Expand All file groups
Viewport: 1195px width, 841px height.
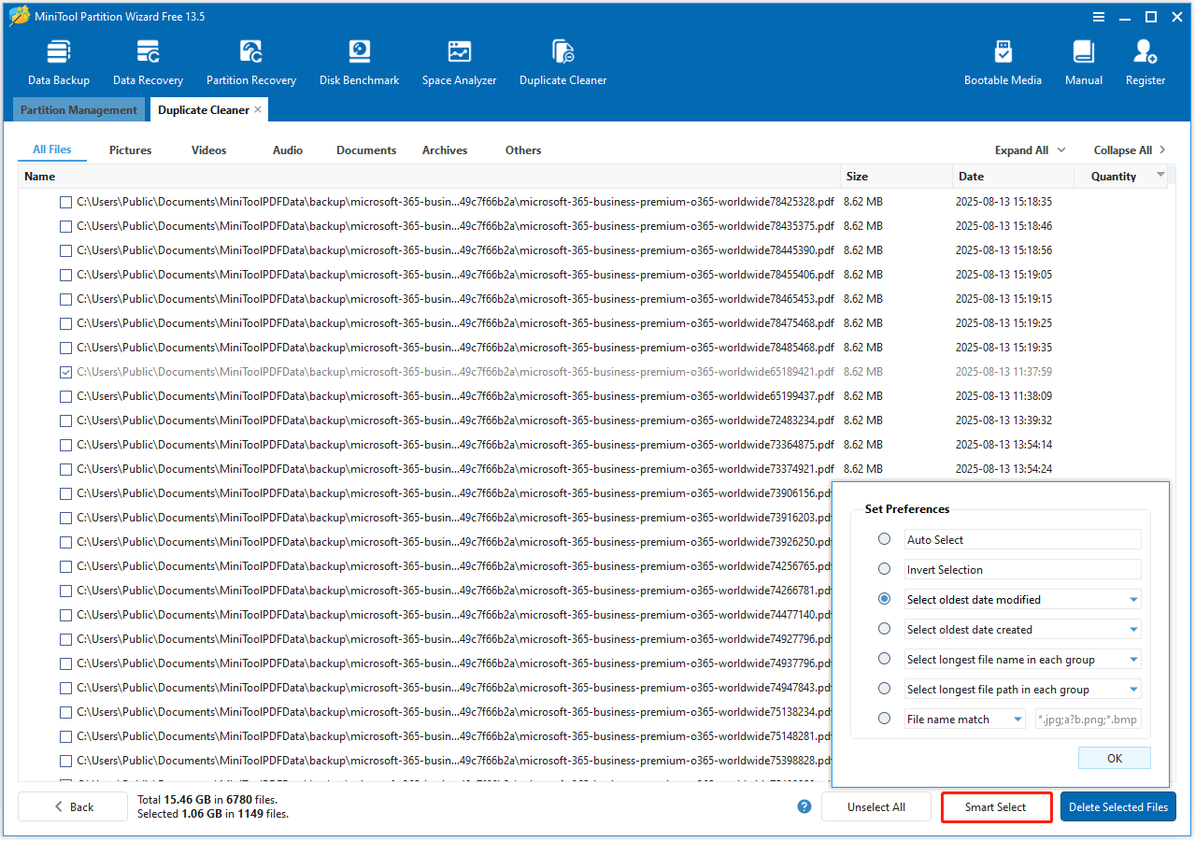1022,150
